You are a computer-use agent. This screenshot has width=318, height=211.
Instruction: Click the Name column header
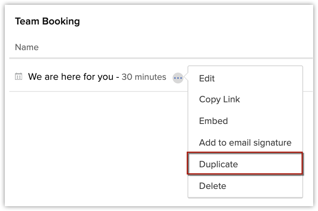pos(26,47)
